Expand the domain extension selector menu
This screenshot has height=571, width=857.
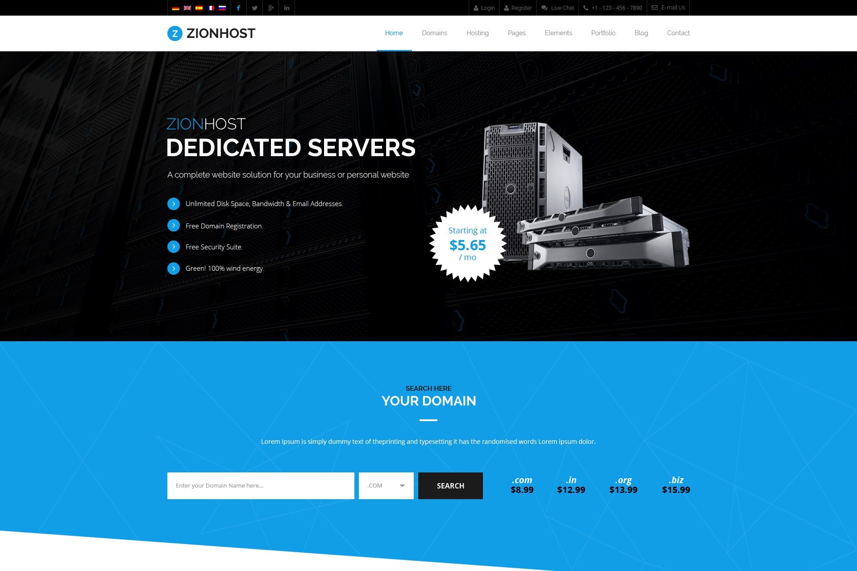tap(402, 485)
